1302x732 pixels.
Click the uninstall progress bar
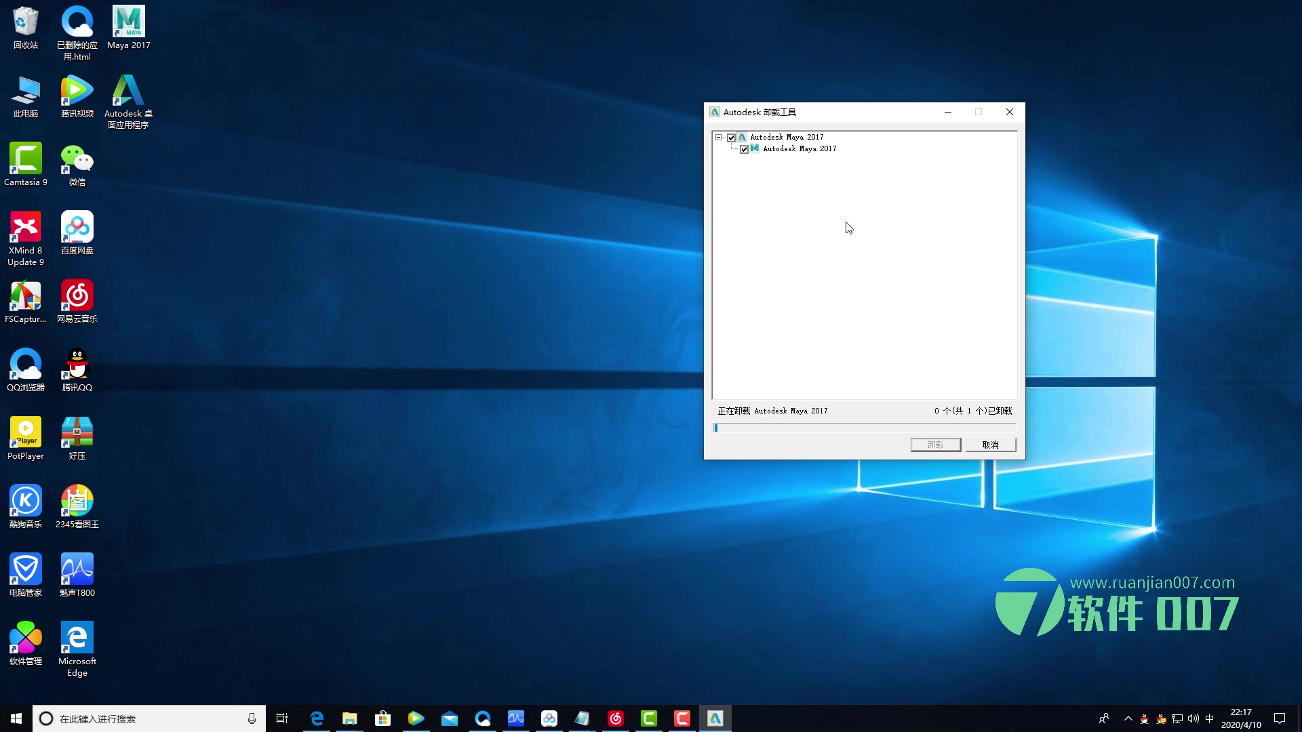(x=865, y=428)
